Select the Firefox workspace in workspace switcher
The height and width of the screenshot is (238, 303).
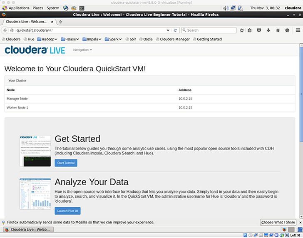tap(284, 230)
